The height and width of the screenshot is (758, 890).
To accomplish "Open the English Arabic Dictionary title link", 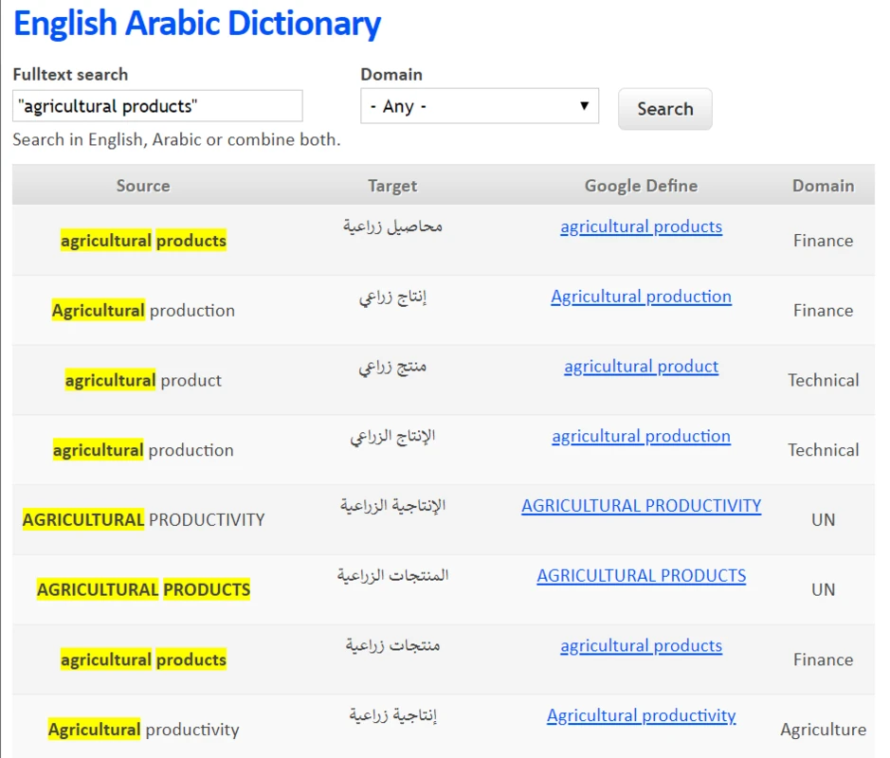I will point(197,24).
